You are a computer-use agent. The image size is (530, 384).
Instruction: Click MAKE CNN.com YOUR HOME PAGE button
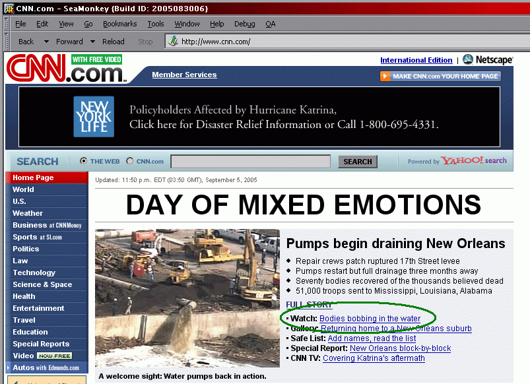pos(440,77)
